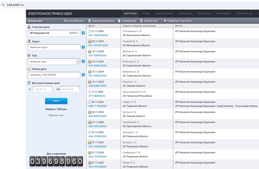259x169 pixels.
Task: Go to the КАЛЕНДАРЬ tab
Action: [x=185, y=14]
